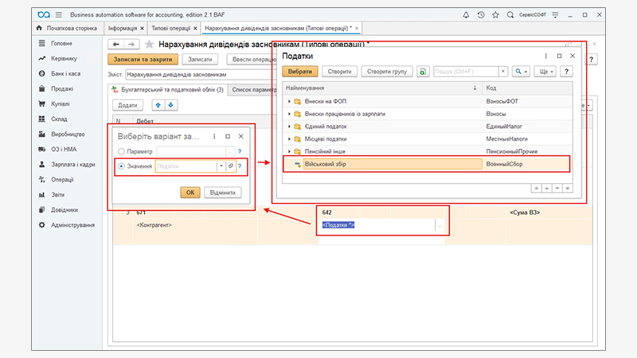Click the Вибрати button
The width and height of the screenshot is (637, 358).
[299, 72]
